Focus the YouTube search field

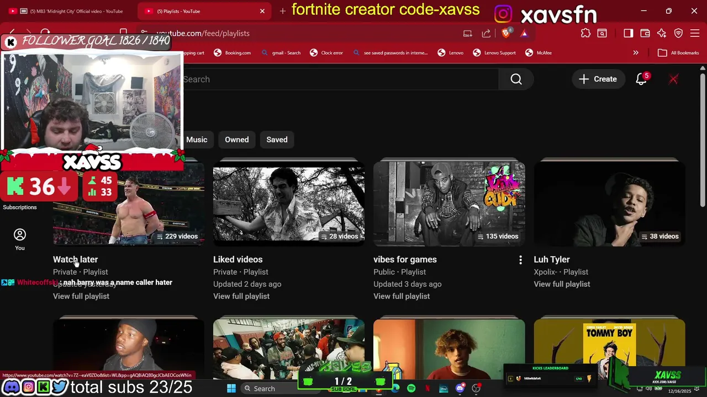(x=340, y=79)
